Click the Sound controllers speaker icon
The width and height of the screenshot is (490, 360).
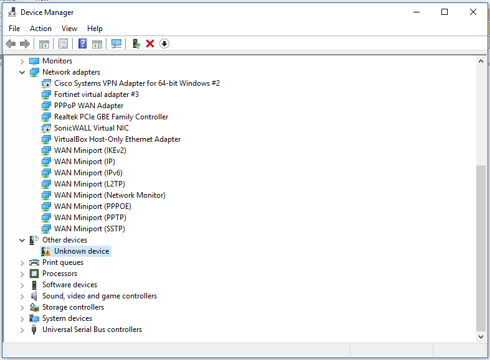[x=34, y=296]
